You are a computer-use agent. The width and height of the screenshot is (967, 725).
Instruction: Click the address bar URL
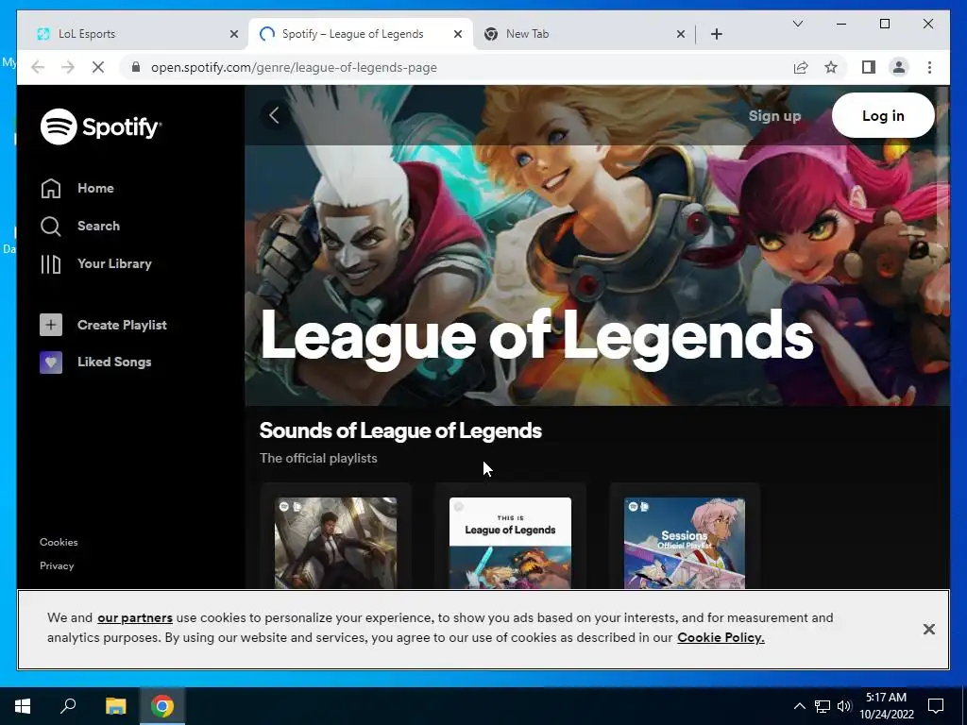pos(295,67)
